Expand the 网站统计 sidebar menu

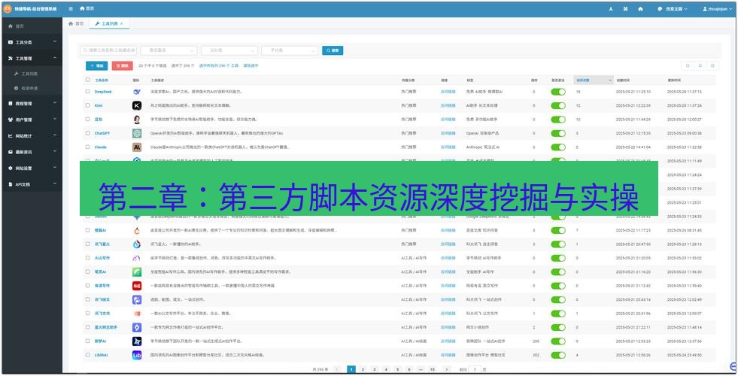(32, 135)
